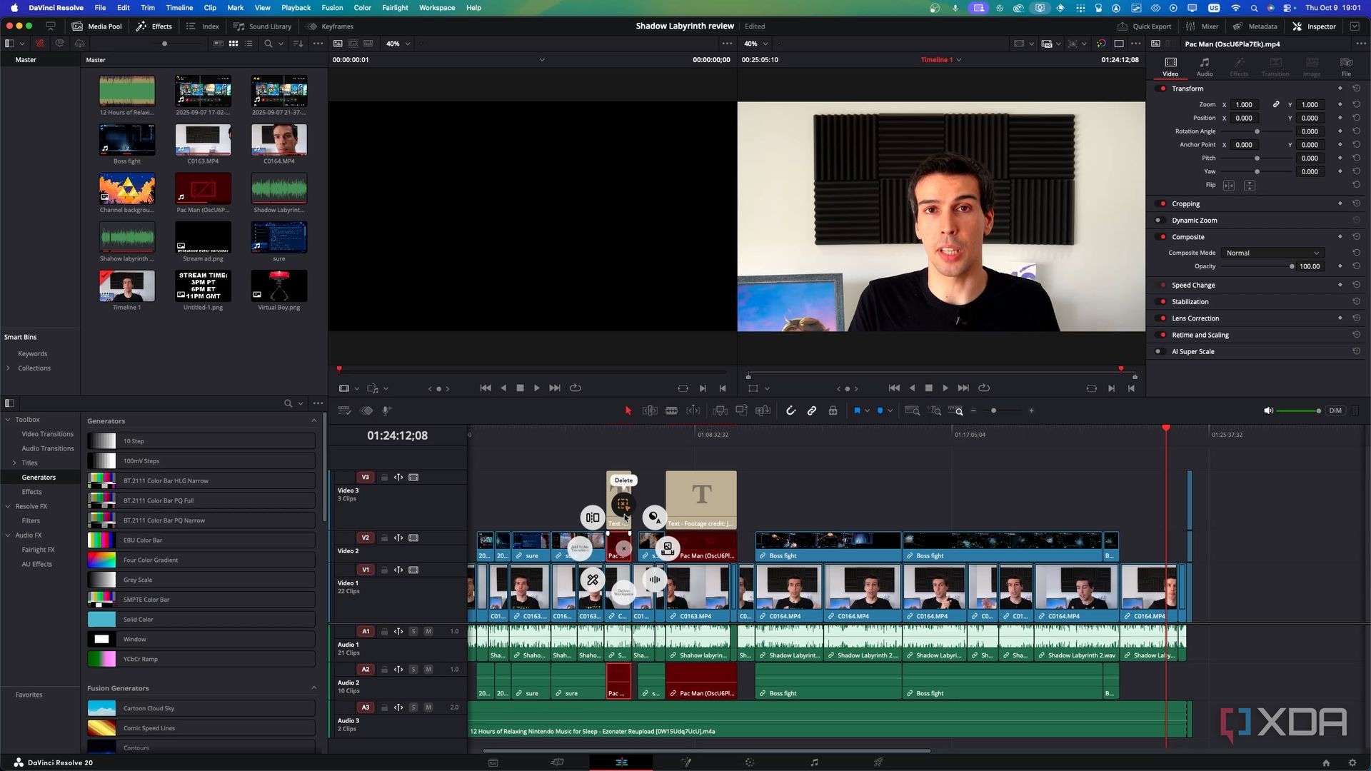1371x771 pixels.
Task: Open the Audio tab icon in Inspector
Action: pos(1205,66)
